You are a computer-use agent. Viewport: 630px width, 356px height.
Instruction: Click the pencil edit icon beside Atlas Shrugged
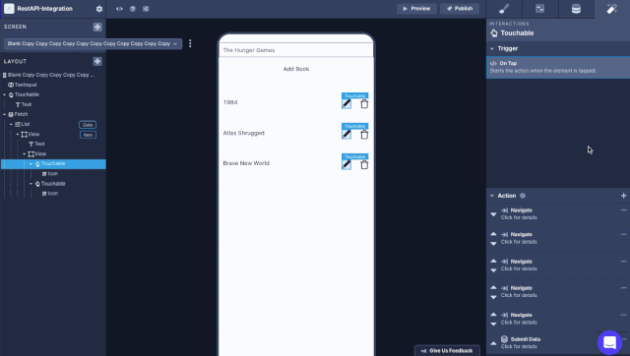tap(346, 135)
